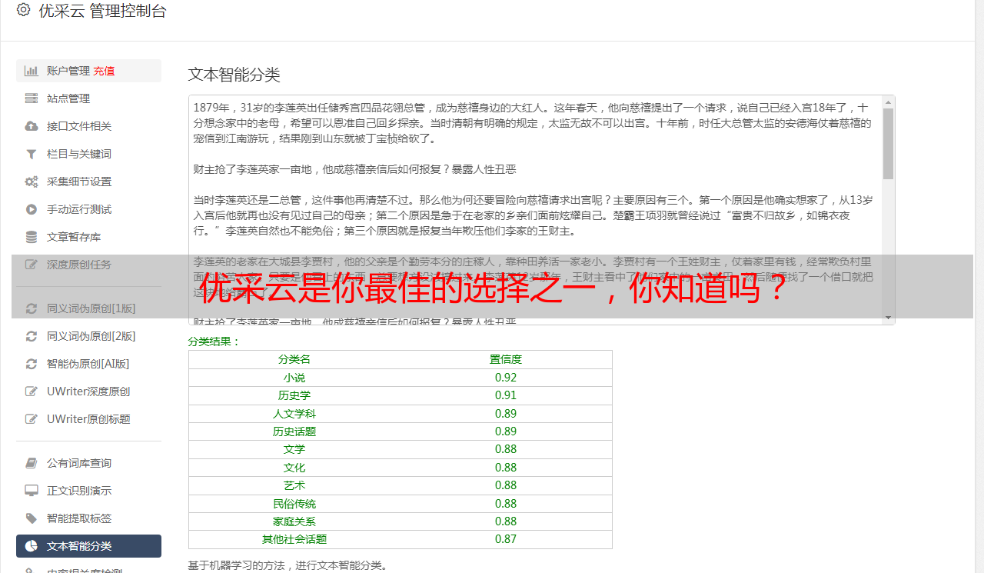The width and height of the screenshot is (984, 573).
Task: Click the play icon for 手动运行测试
Action: [32, 209]
